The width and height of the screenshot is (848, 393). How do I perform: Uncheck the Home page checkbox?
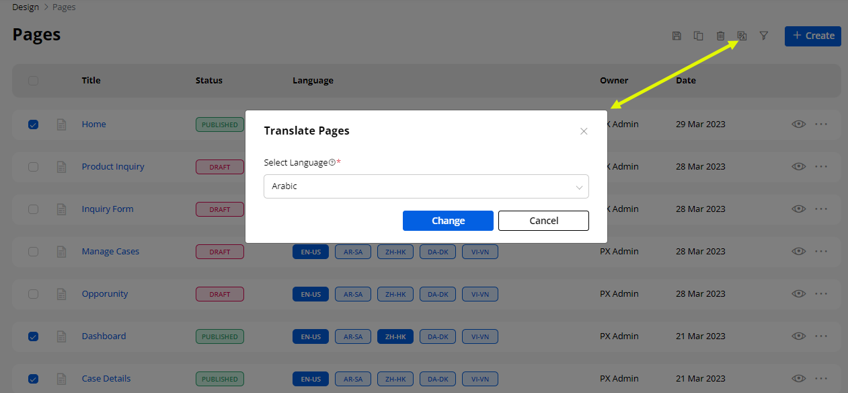[x=34, y=124]
